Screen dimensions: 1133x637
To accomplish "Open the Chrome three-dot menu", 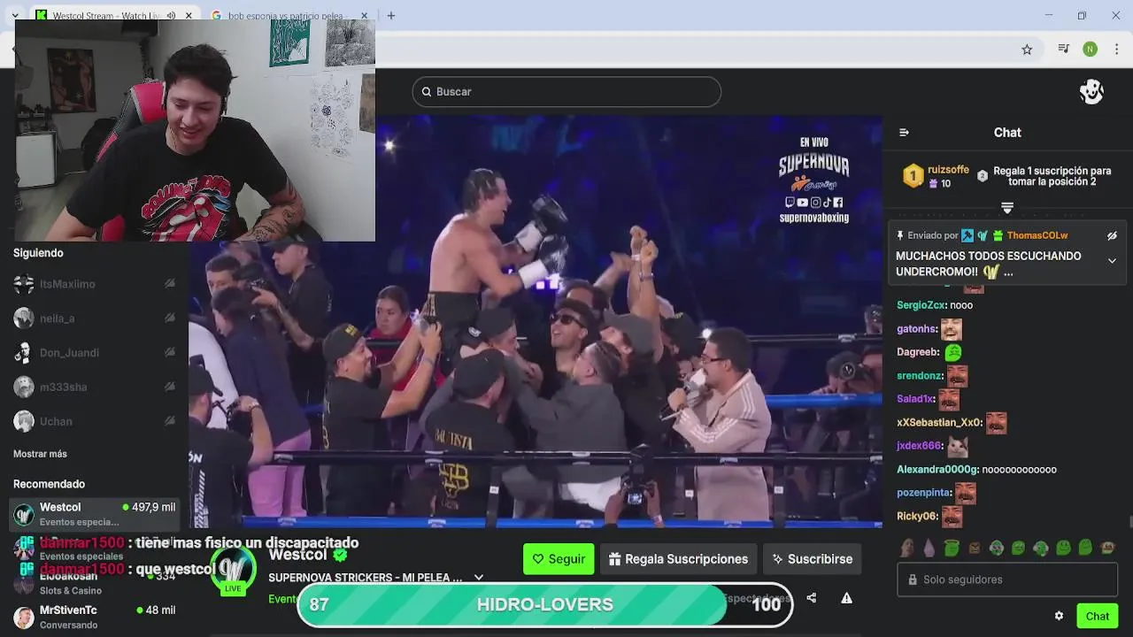I will 1116,50.
